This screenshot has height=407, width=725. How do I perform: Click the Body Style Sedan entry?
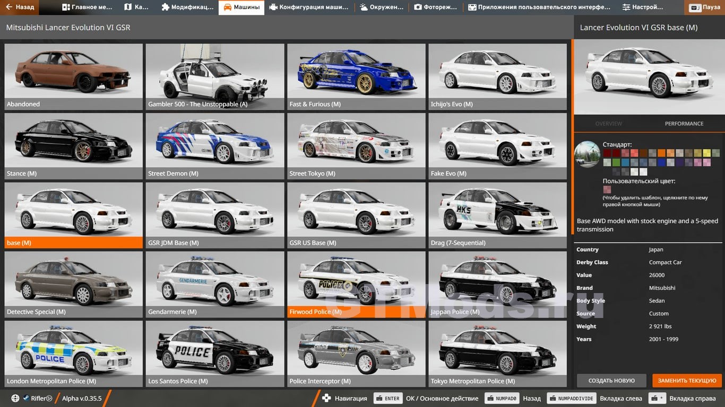tap(649, 300)
